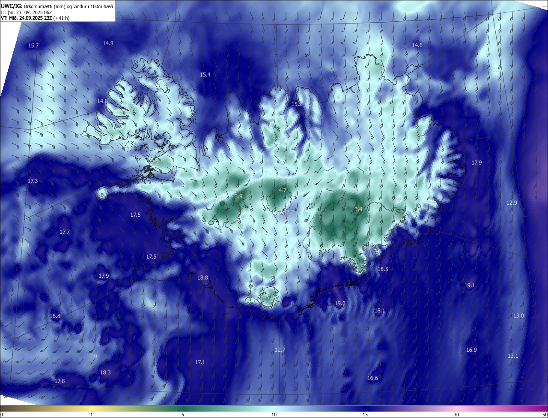Click the color scale tick labeled 50

(x=545, y=415)
